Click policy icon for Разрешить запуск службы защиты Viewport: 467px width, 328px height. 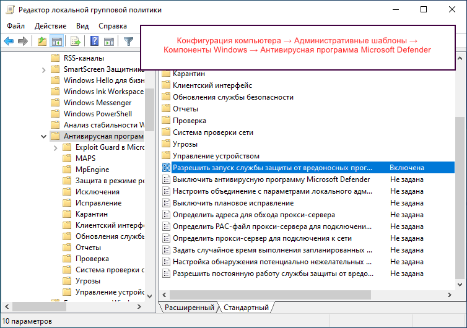point(166,168)
